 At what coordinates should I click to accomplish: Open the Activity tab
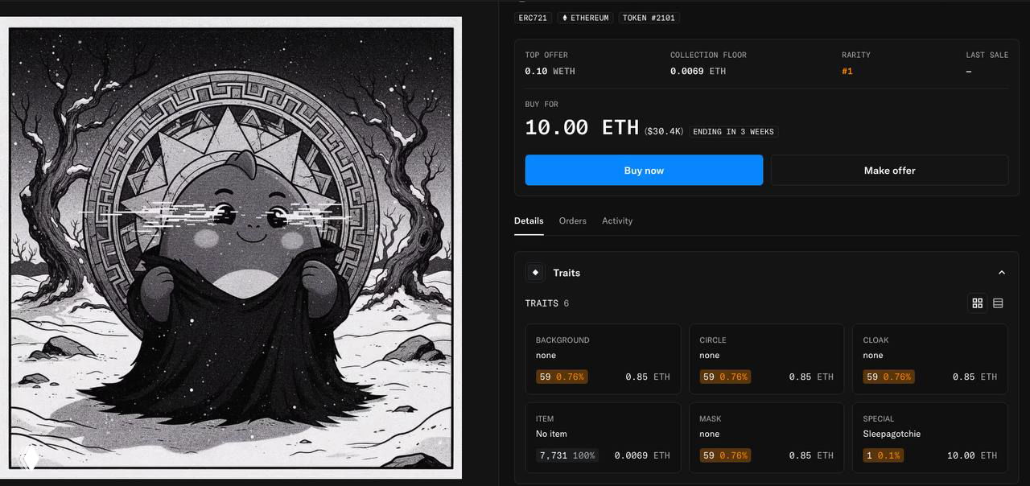pyautogui.click(x=617, y=220)
